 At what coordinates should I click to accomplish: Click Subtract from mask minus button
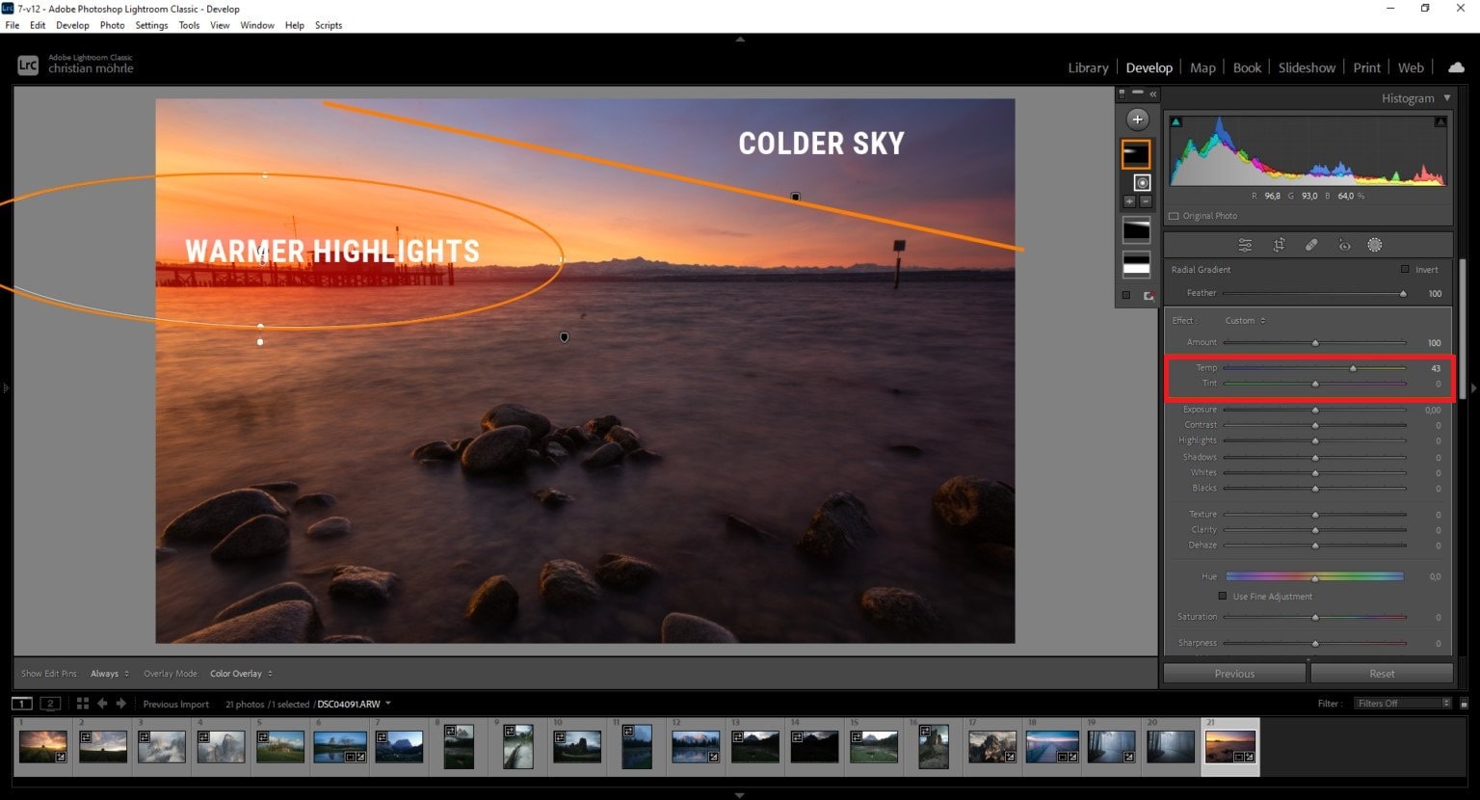(1146, 201)
